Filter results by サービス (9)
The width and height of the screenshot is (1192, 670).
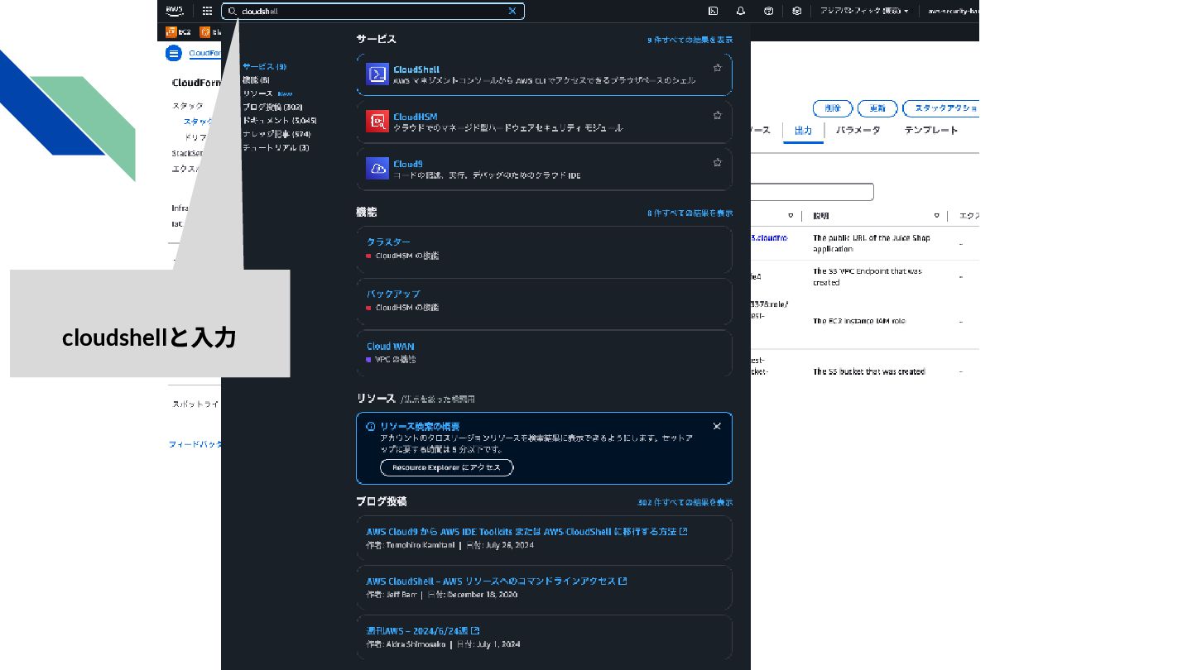click(x=264, y=66)
